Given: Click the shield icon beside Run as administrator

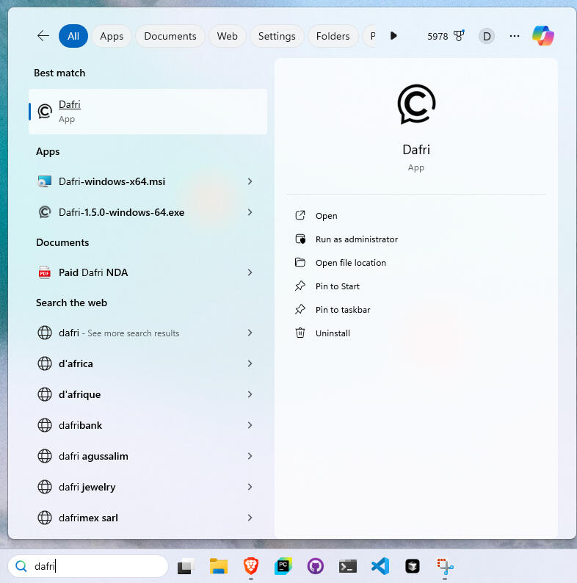Looking at the screenshot, I should point(300,239).
